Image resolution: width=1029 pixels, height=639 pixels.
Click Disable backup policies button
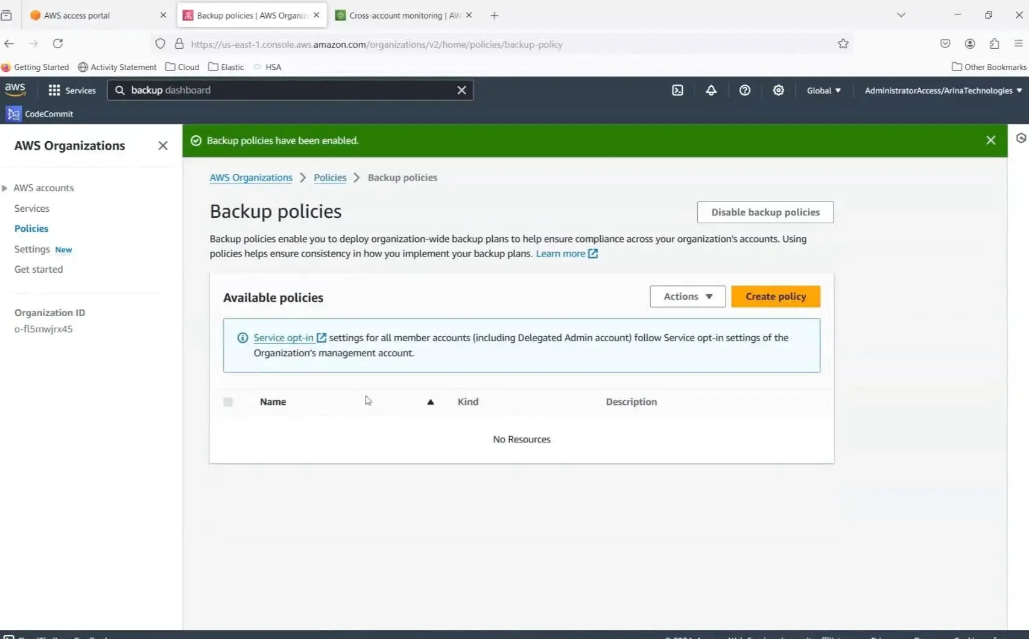pos(765,212)
